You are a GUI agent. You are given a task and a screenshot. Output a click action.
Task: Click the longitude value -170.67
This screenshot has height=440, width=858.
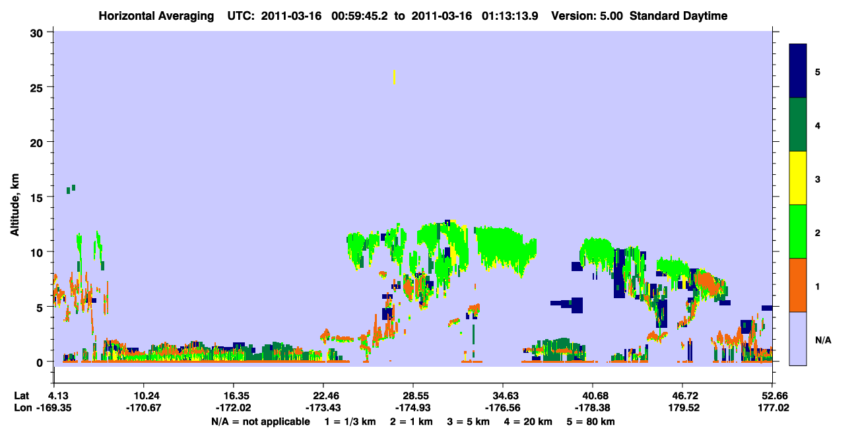click(144, 408)
